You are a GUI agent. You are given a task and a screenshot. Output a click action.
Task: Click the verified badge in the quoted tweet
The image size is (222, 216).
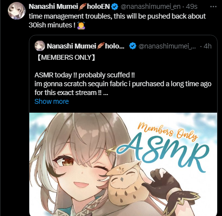[x=133, y=46]
